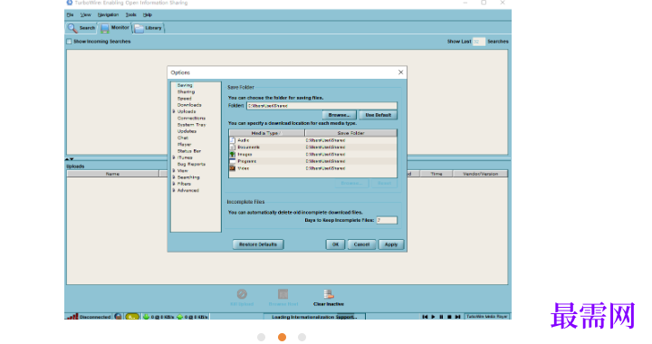Open the View menu in menu bar

(86, 15)
